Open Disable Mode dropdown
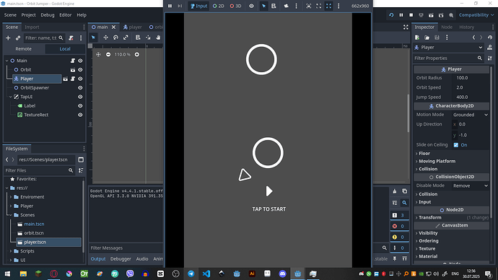Screen dimensions: 498x280 pos(471,185)
